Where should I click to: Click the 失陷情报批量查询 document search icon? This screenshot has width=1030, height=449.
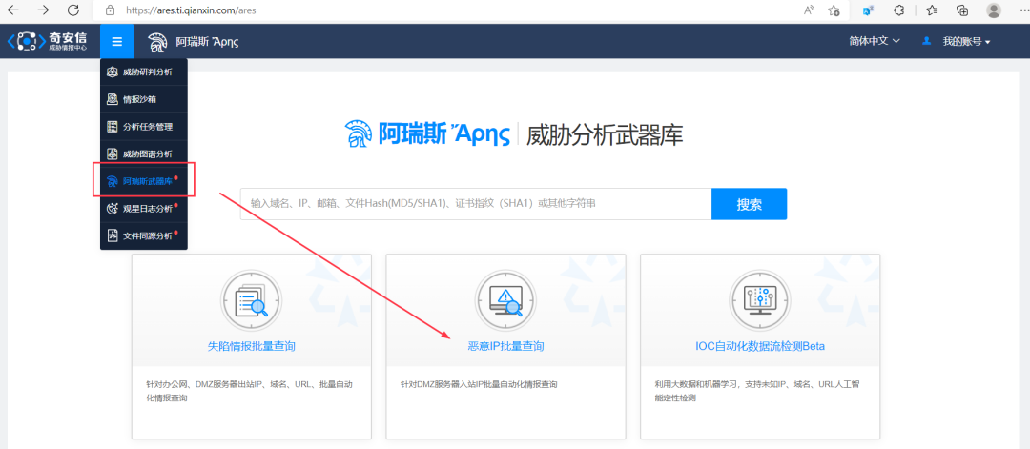point(251,300)
